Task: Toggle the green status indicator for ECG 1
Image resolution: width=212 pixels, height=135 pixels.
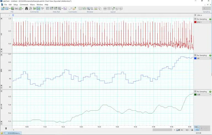Action: click(210, 19)
